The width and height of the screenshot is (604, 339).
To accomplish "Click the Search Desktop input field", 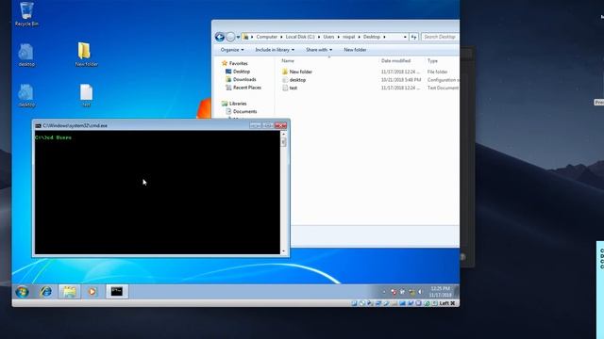I will click(x=440, y=37).
